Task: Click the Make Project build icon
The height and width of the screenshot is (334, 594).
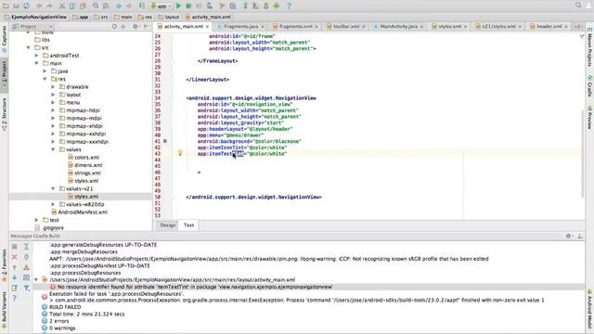Action: coord(142,6)
